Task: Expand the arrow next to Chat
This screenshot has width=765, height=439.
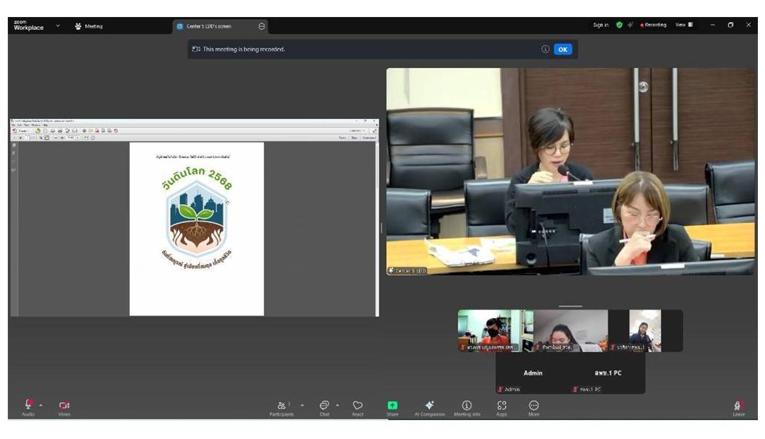Action: point(337,405)
